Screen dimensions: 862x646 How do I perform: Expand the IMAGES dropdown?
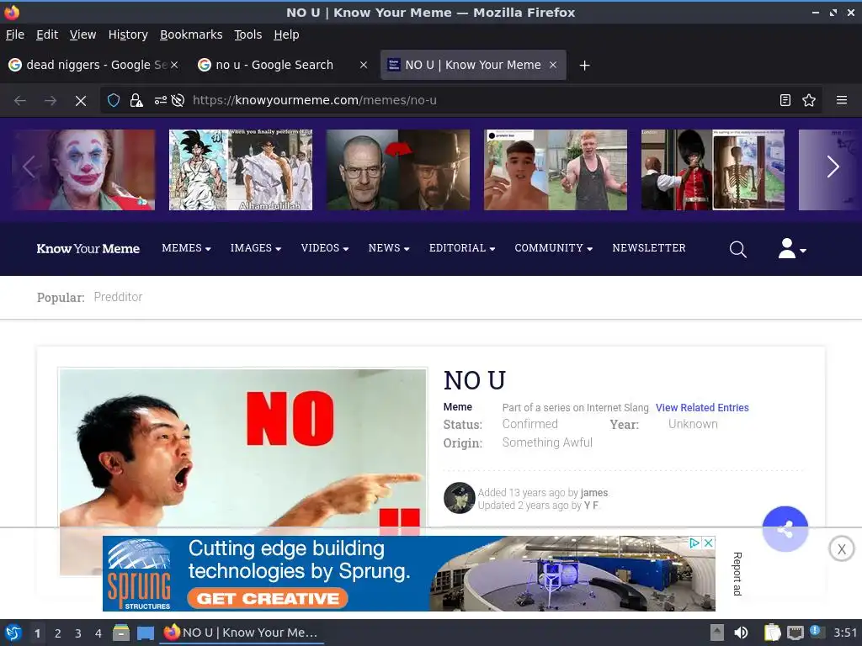coord(256,248)
